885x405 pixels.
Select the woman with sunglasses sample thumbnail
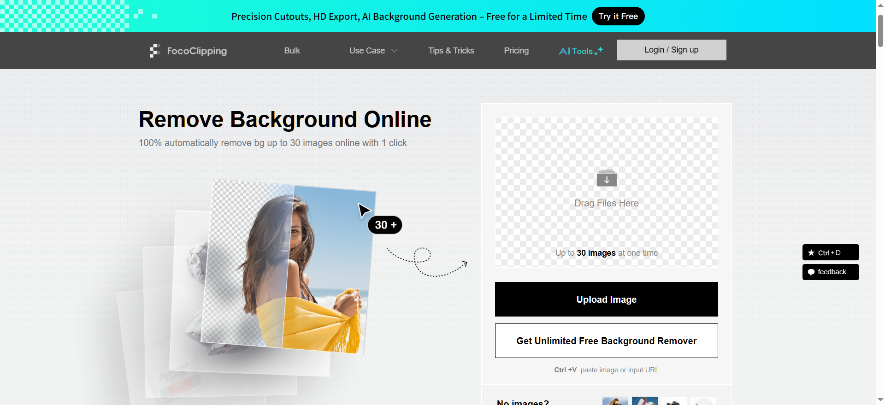click(x=615, y=401)
